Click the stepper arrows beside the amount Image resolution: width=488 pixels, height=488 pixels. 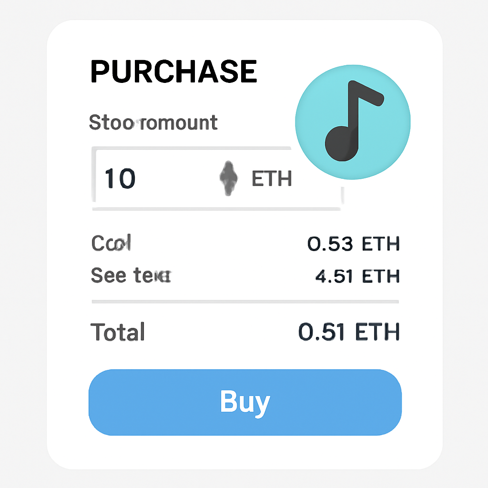tap(228, 179)
